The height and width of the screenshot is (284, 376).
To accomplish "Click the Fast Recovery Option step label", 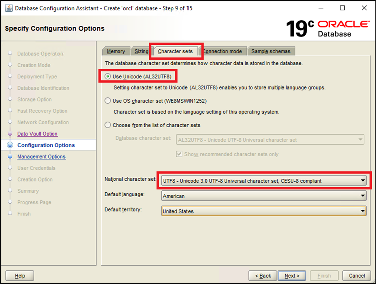I will coord(42,111).
